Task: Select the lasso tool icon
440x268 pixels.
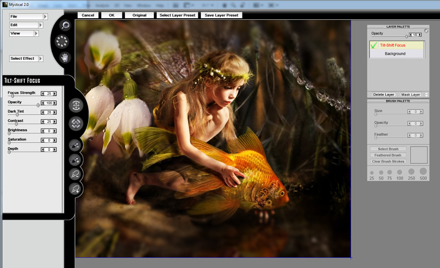Action: (75, 174)
